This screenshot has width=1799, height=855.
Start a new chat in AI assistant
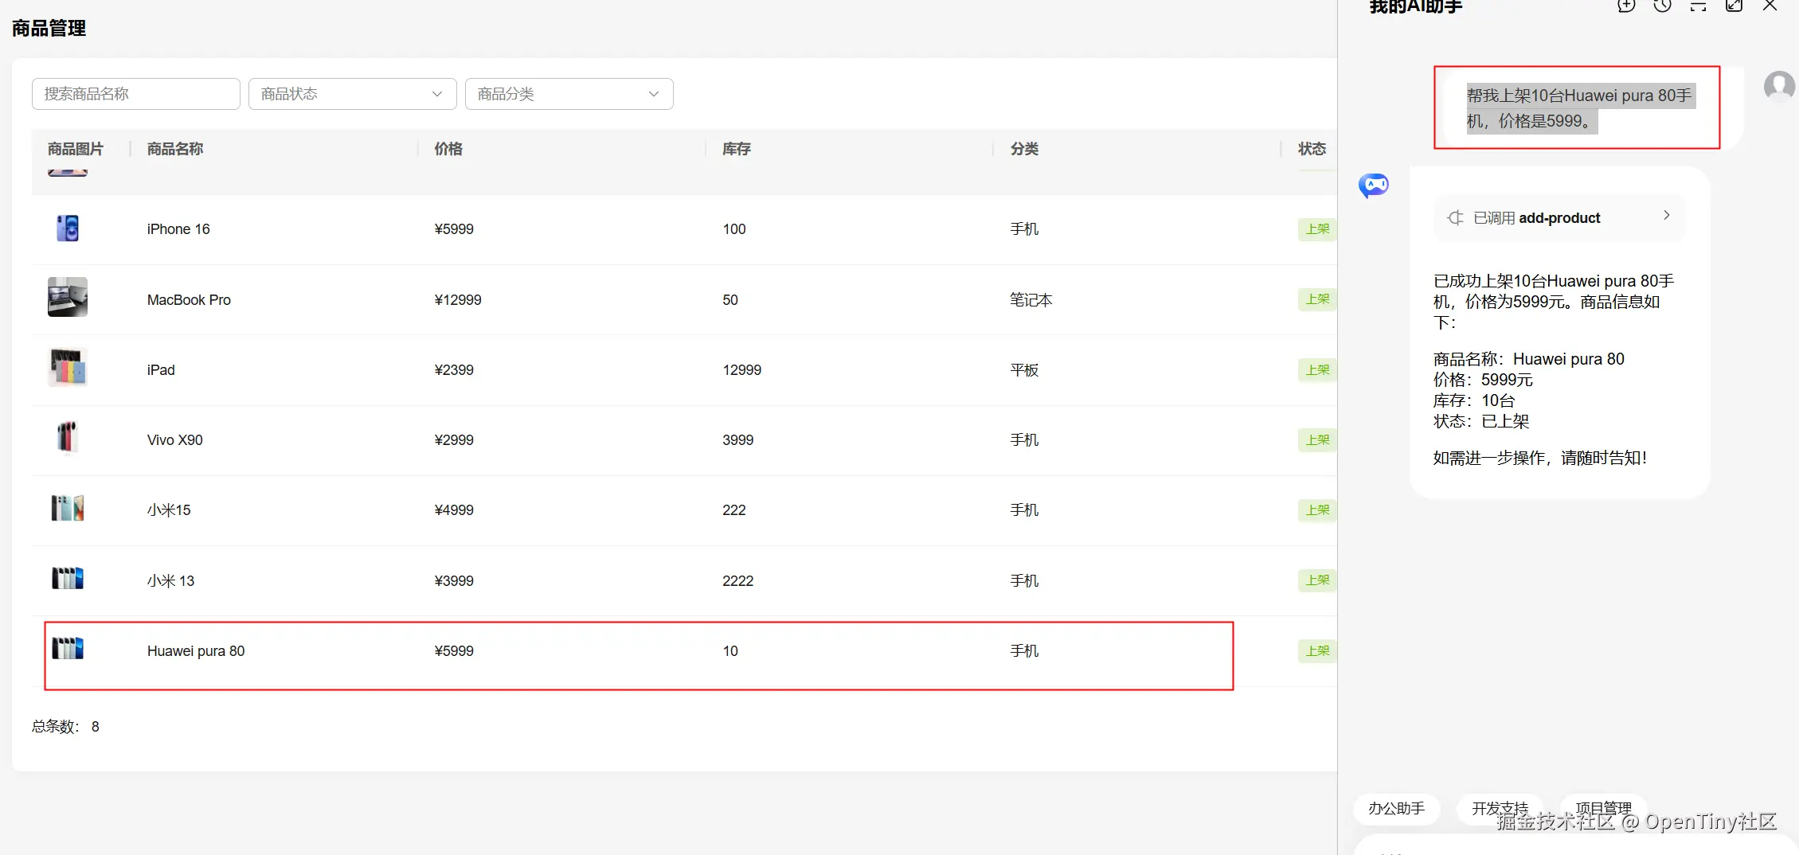1626,6
